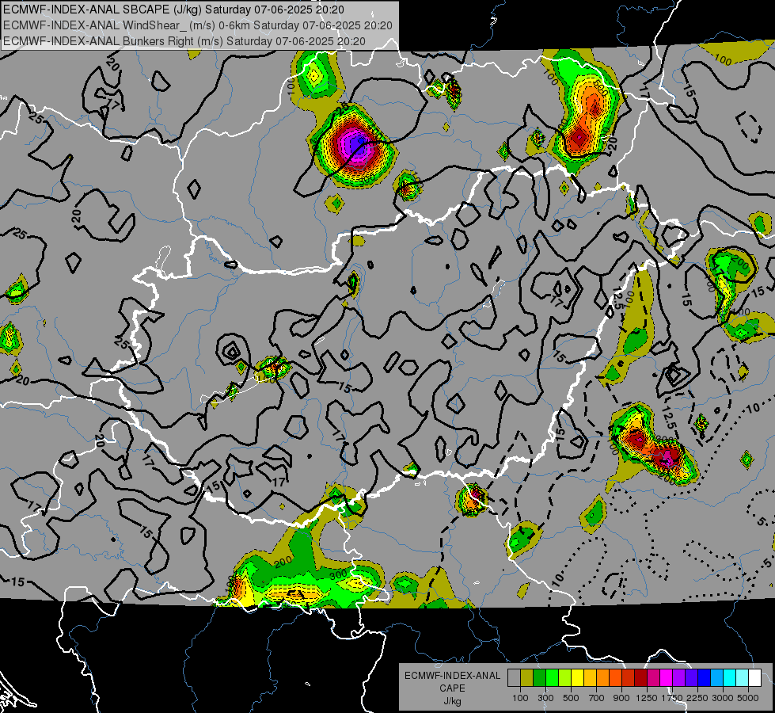Pick the amber legend swatch
Image resolution: width=775 pixels, height=713 pixels.
pos(590,677)
